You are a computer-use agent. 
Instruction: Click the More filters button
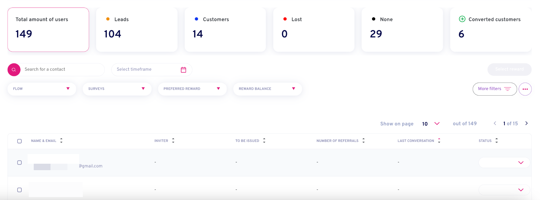click(x=495, y=89)
